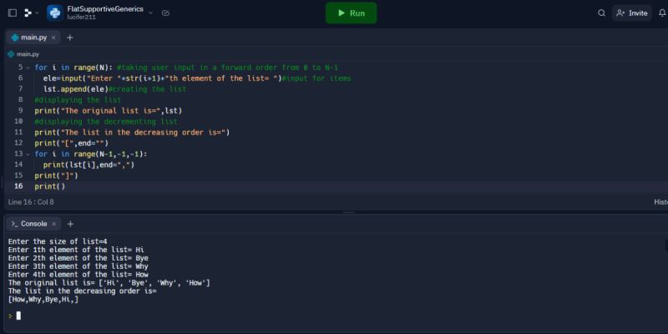Click the '#displaying the list' comment
Image resolution: width=668 pixels, height=334 pixels.
78,100
